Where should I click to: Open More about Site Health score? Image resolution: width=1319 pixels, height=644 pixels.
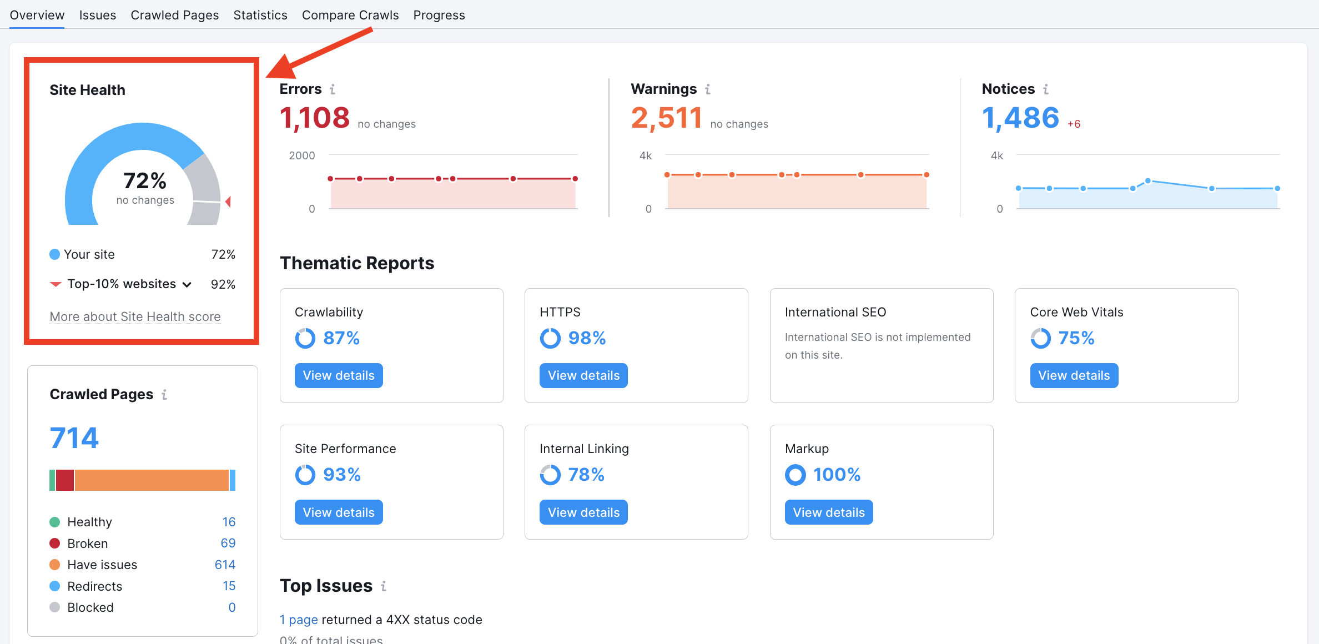135,316
